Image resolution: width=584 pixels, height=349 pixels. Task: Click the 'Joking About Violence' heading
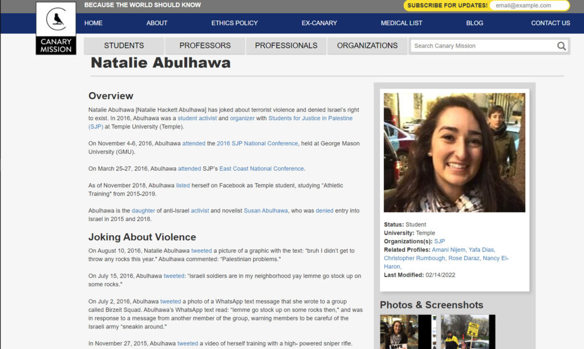(x=142, y=237)
